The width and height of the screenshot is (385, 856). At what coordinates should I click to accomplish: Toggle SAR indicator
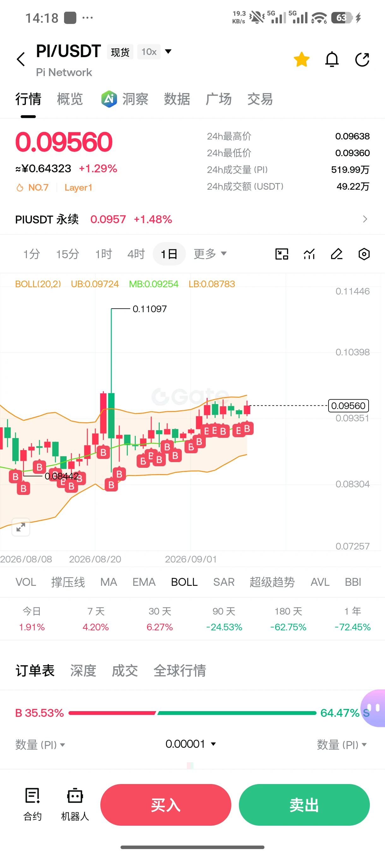click(x=224, y=582)
